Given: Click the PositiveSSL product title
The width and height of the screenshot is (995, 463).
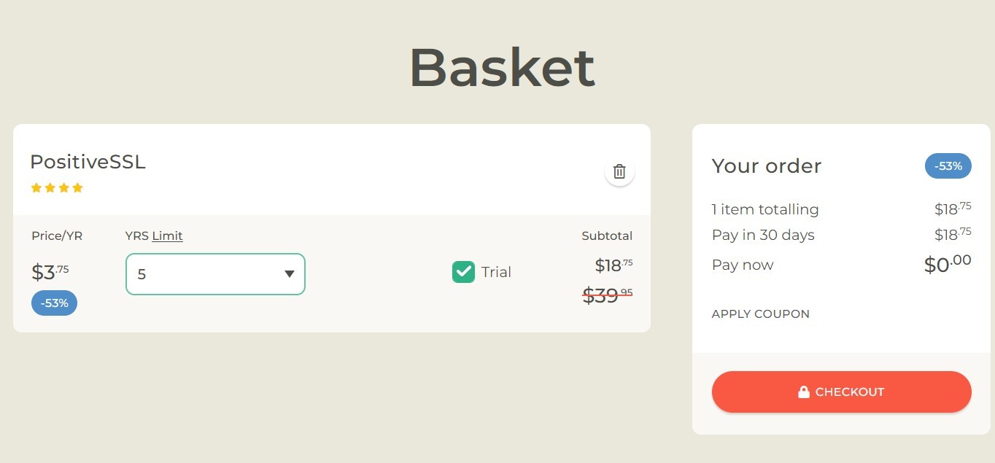Looking at the screenshot, I should pos(88,162).
